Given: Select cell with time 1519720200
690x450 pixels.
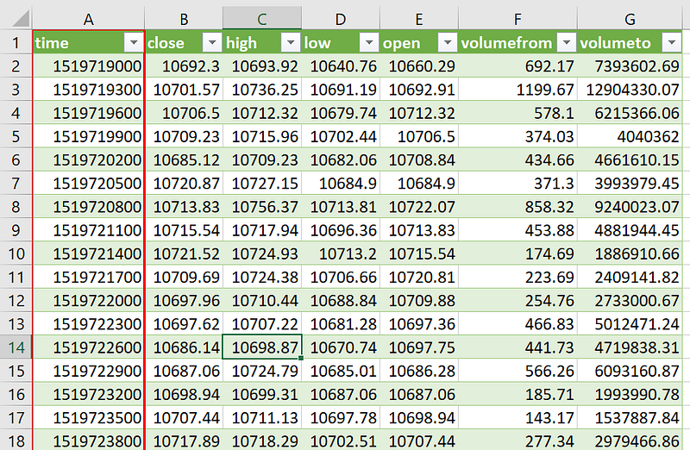Looking at the screenshot, I should (89, 159).
